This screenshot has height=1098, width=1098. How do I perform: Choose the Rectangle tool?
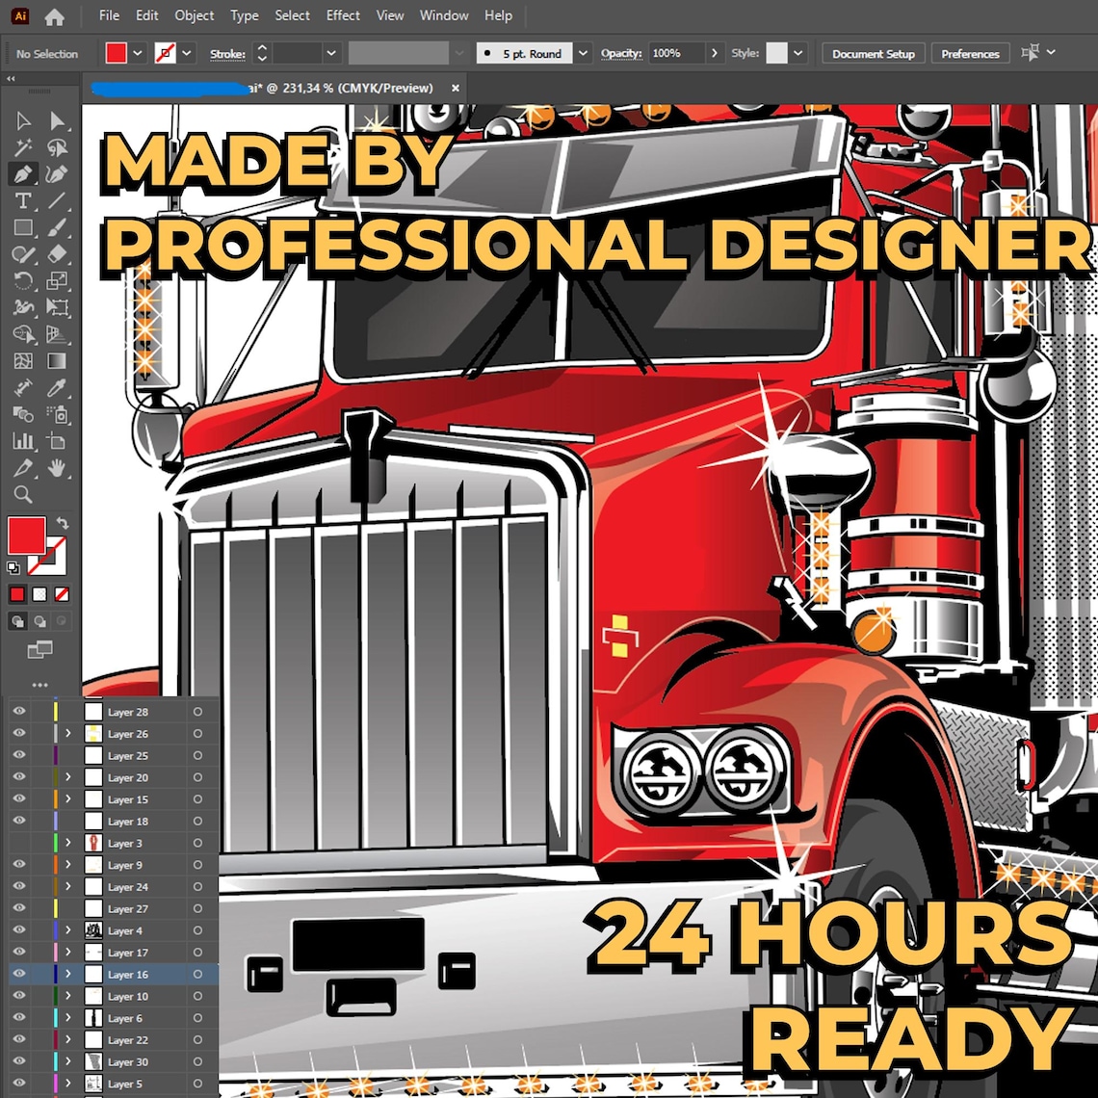tap(23, 226)
